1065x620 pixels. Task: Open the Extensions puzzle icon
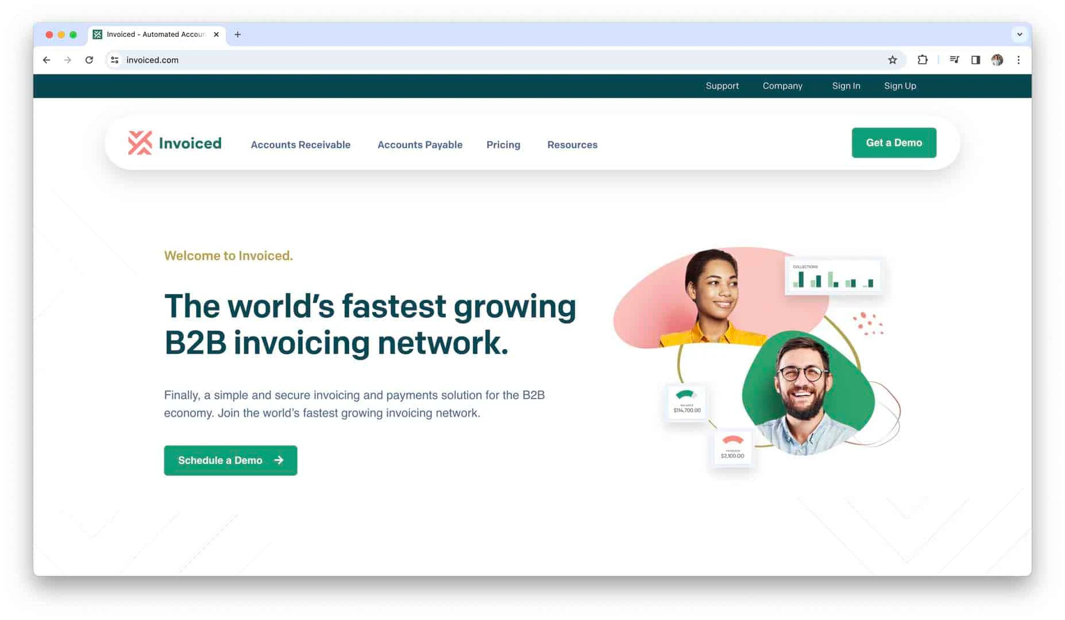click(923, 60)
